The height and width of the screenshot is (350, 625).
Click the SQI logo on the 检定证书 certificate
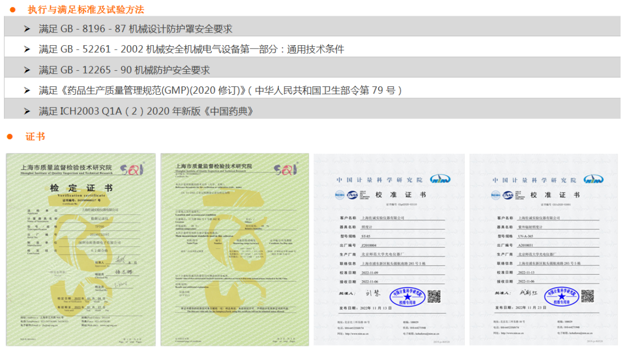tap(134, 169)
